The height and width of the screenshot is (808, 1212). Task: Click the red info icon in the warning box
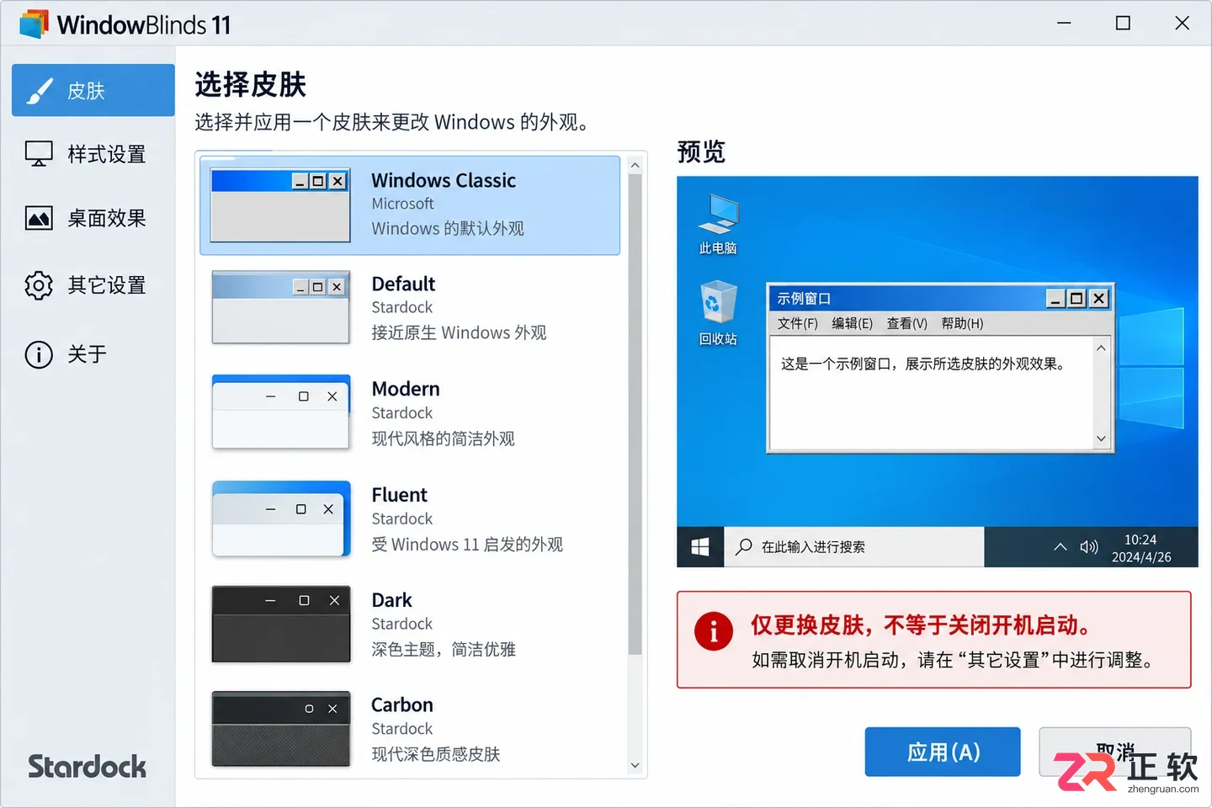[714, 630]
